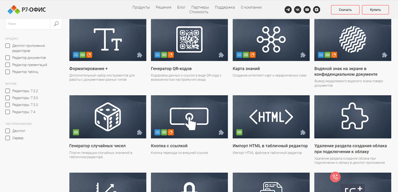
Task: Open the Решения menu item
Action: [164, 7]
